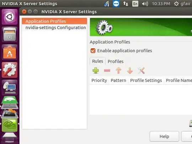Open the clock showing 10:33 PM
Screen dimensions: 192x144
(161, 4)
